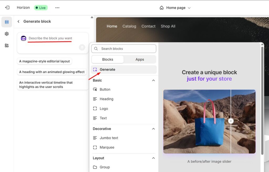Image resolution: width=269 pixels, height=172 pixels.
Task: Open the app embeds sidebar icon
Action: pyautogui.click(x=7, y=45)
